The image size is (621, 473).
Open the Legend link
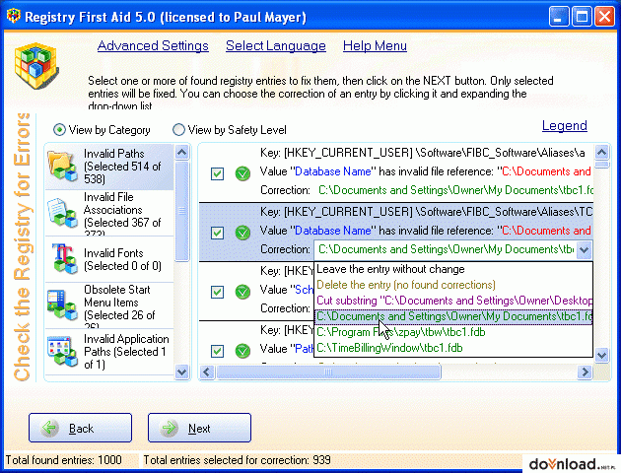click(x=565, y=126)
